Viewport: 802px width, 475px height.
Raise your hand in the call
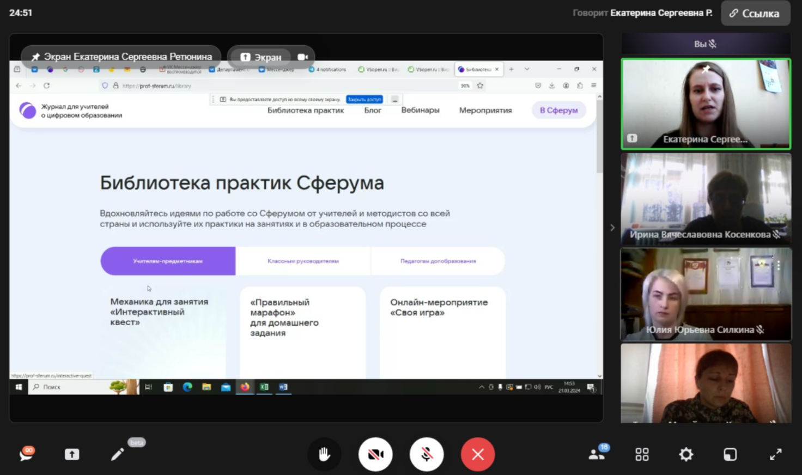click(x=324, y=454)
